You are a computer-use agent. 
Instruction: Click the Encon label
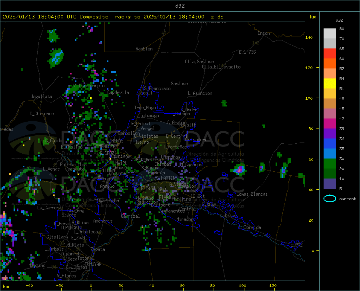[264, 33]
